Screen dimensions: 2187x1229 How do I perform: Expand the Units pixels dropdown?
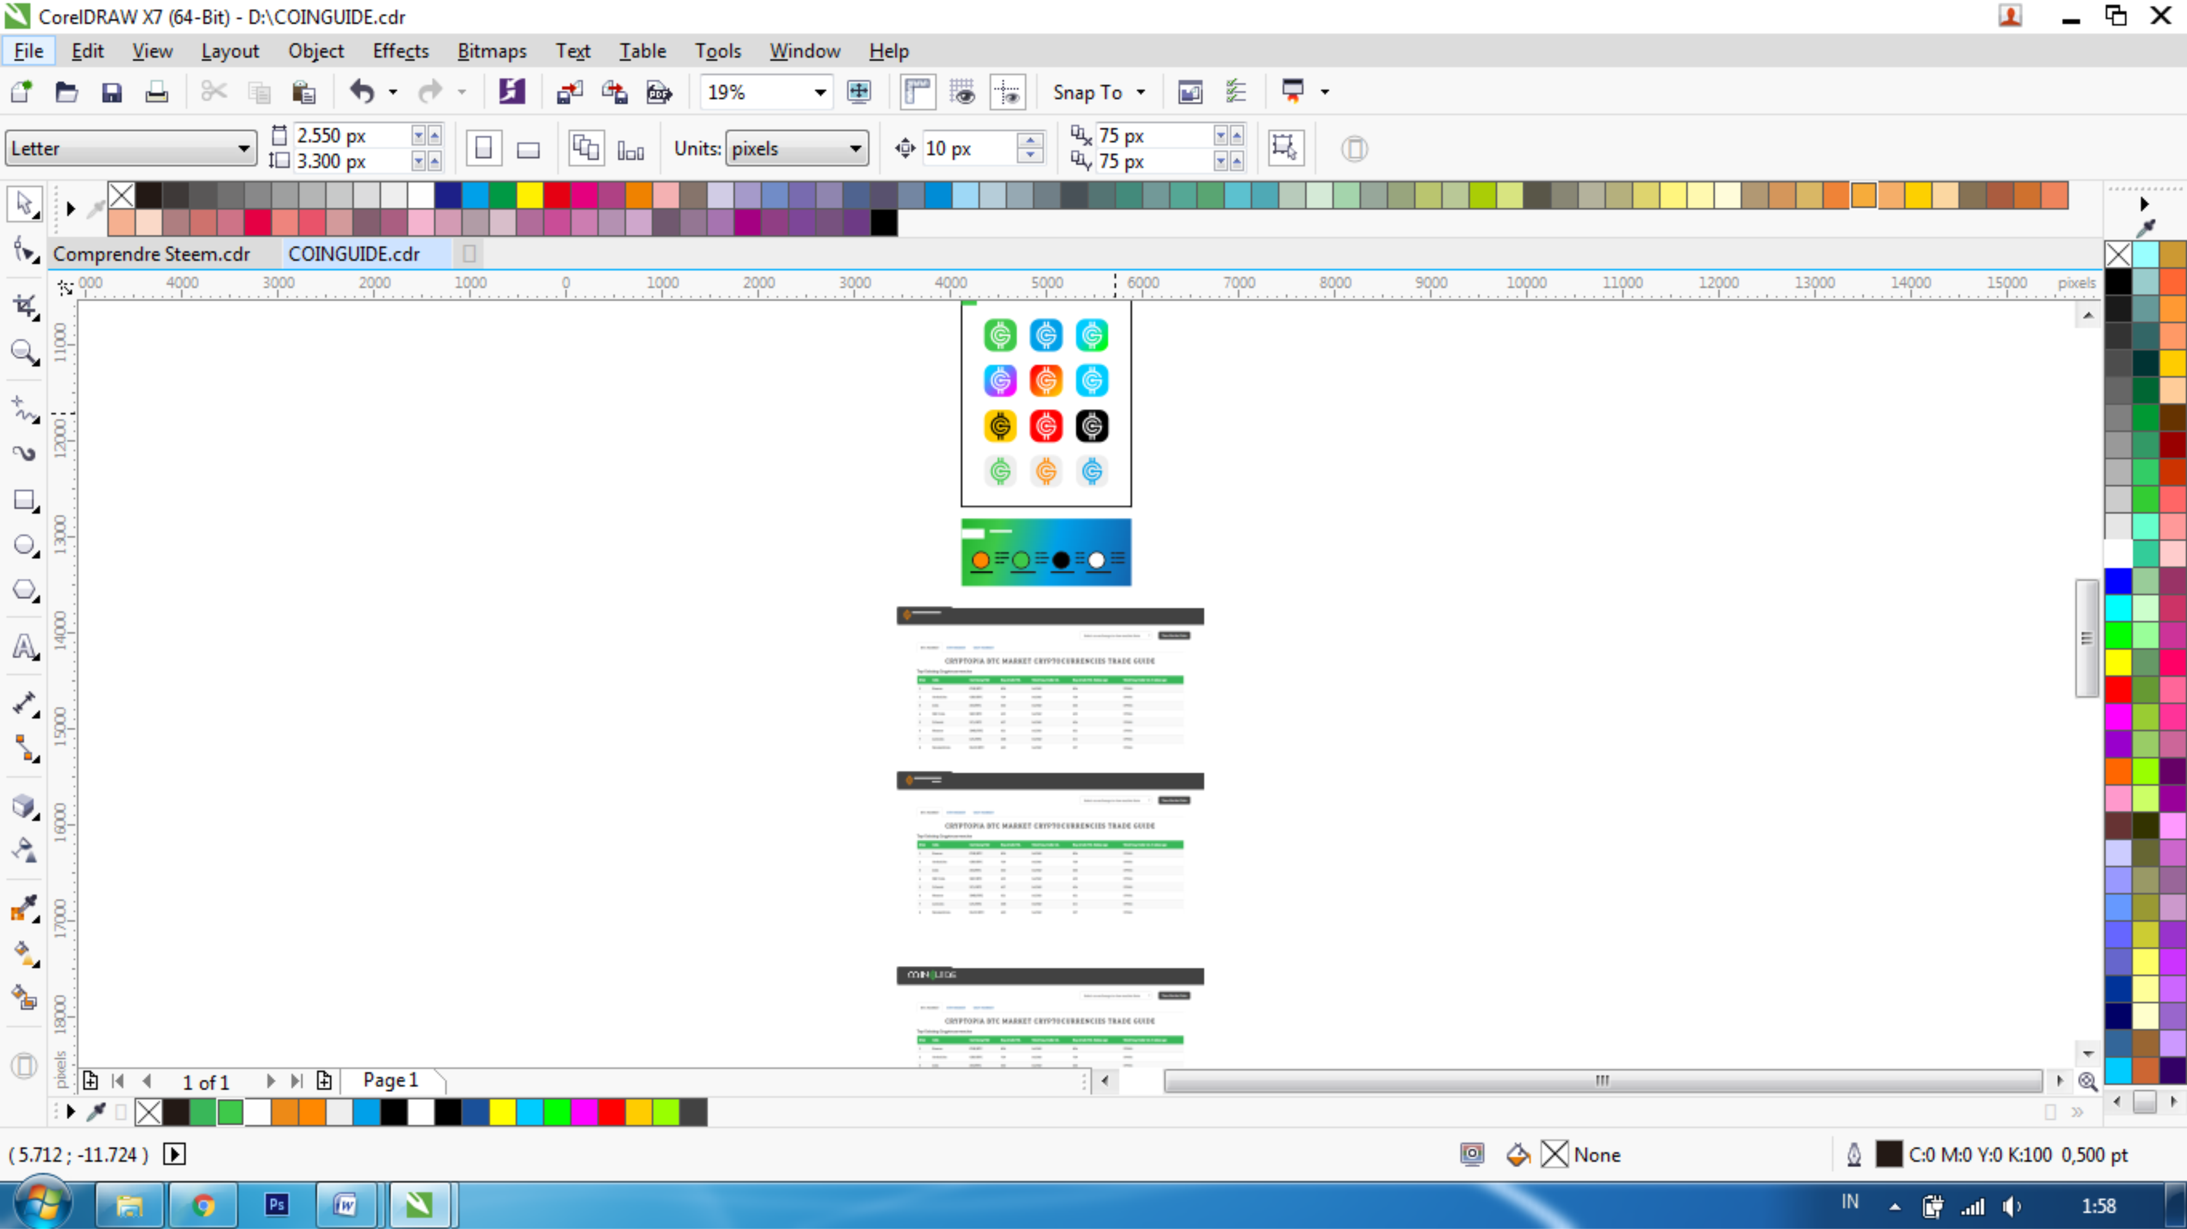click(x=855, y=149)
